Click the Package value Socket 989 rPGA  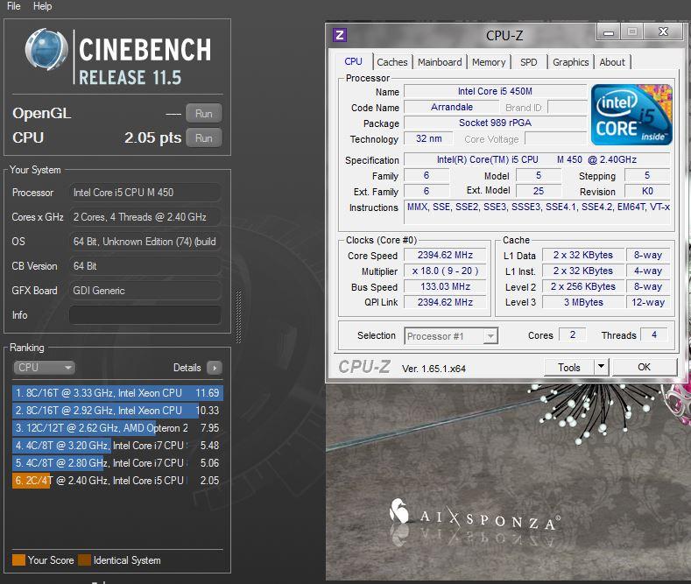[496, 123]
